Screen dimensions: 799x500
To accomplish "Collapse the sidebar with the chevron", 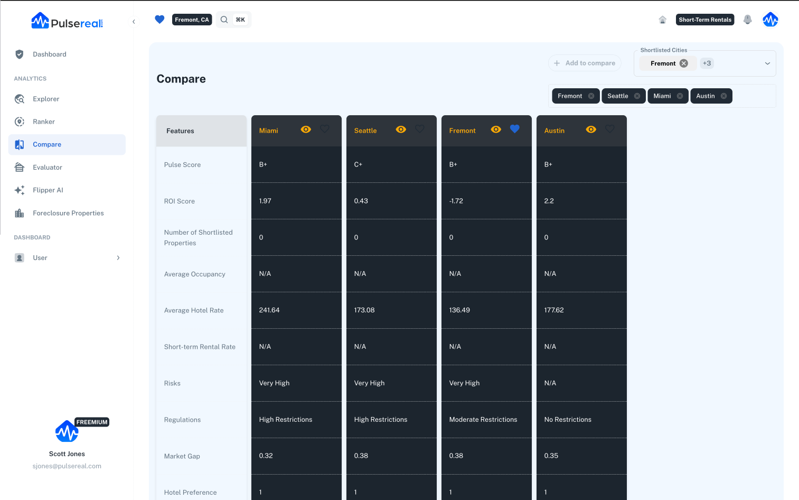I will [x=134, y=22].
